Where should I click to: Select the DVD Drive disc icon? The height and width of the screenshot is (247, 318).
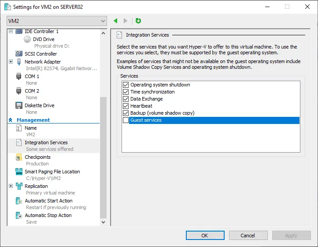(28, 39)
